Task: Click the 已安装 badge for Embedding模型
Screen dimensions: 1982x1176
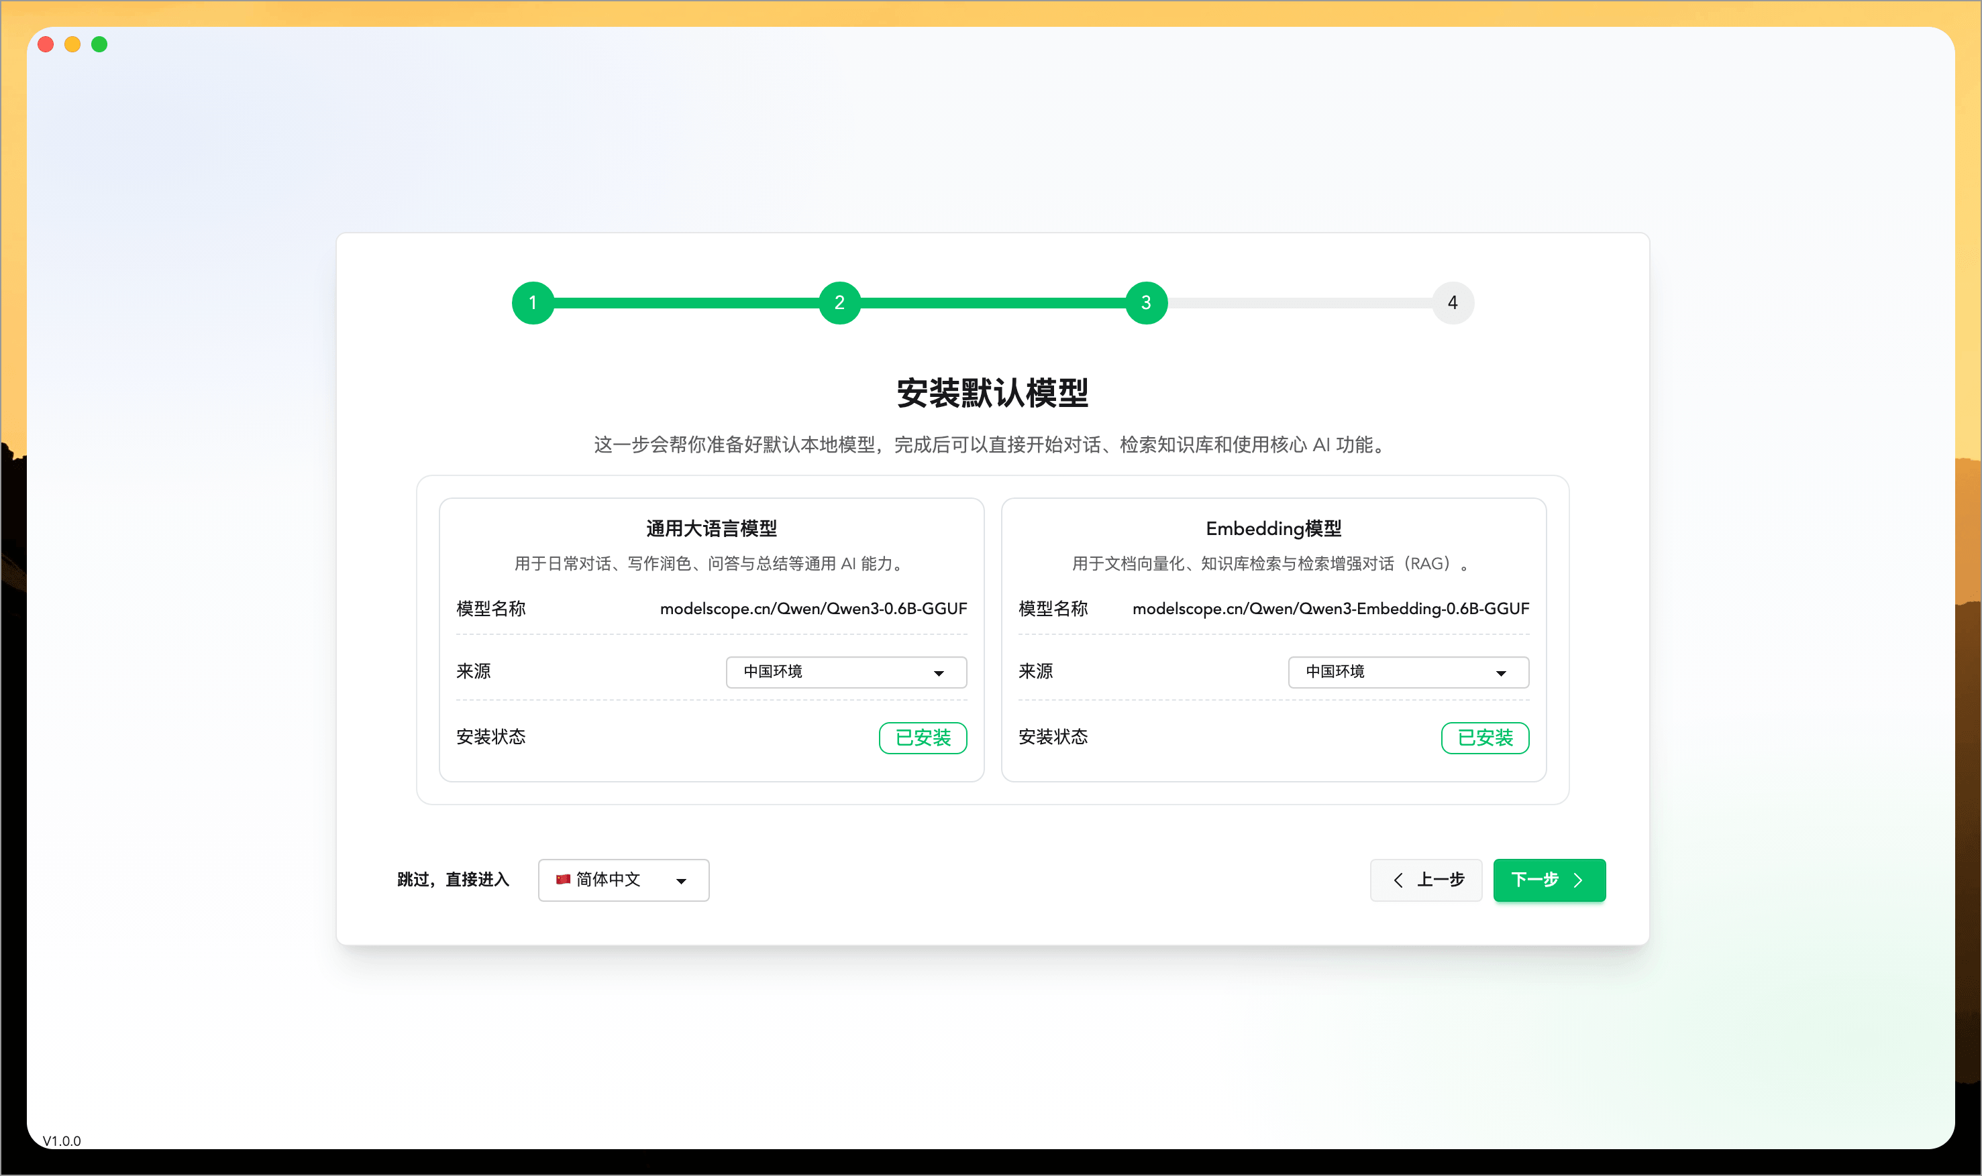Action: (1485, 737)
